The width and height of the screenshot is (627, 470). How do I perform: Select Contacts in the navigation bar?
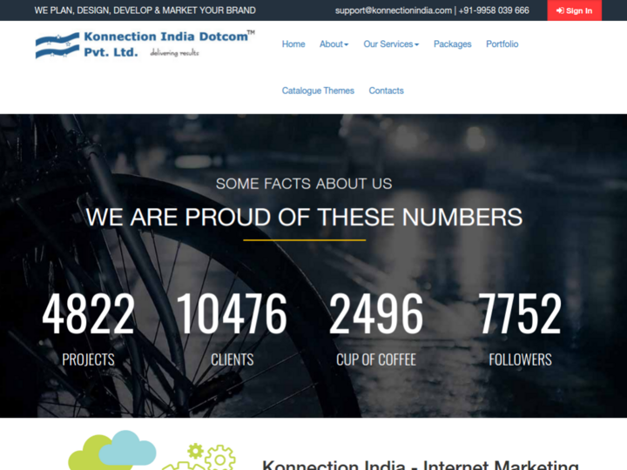coord(386,91)
